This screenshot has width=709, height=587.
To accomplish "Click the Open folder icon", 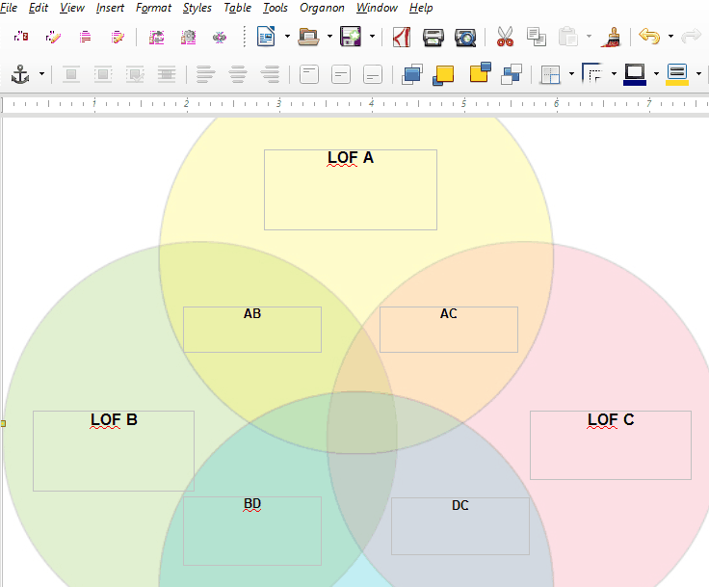I will pyautogui.click(x=308, y=37).
